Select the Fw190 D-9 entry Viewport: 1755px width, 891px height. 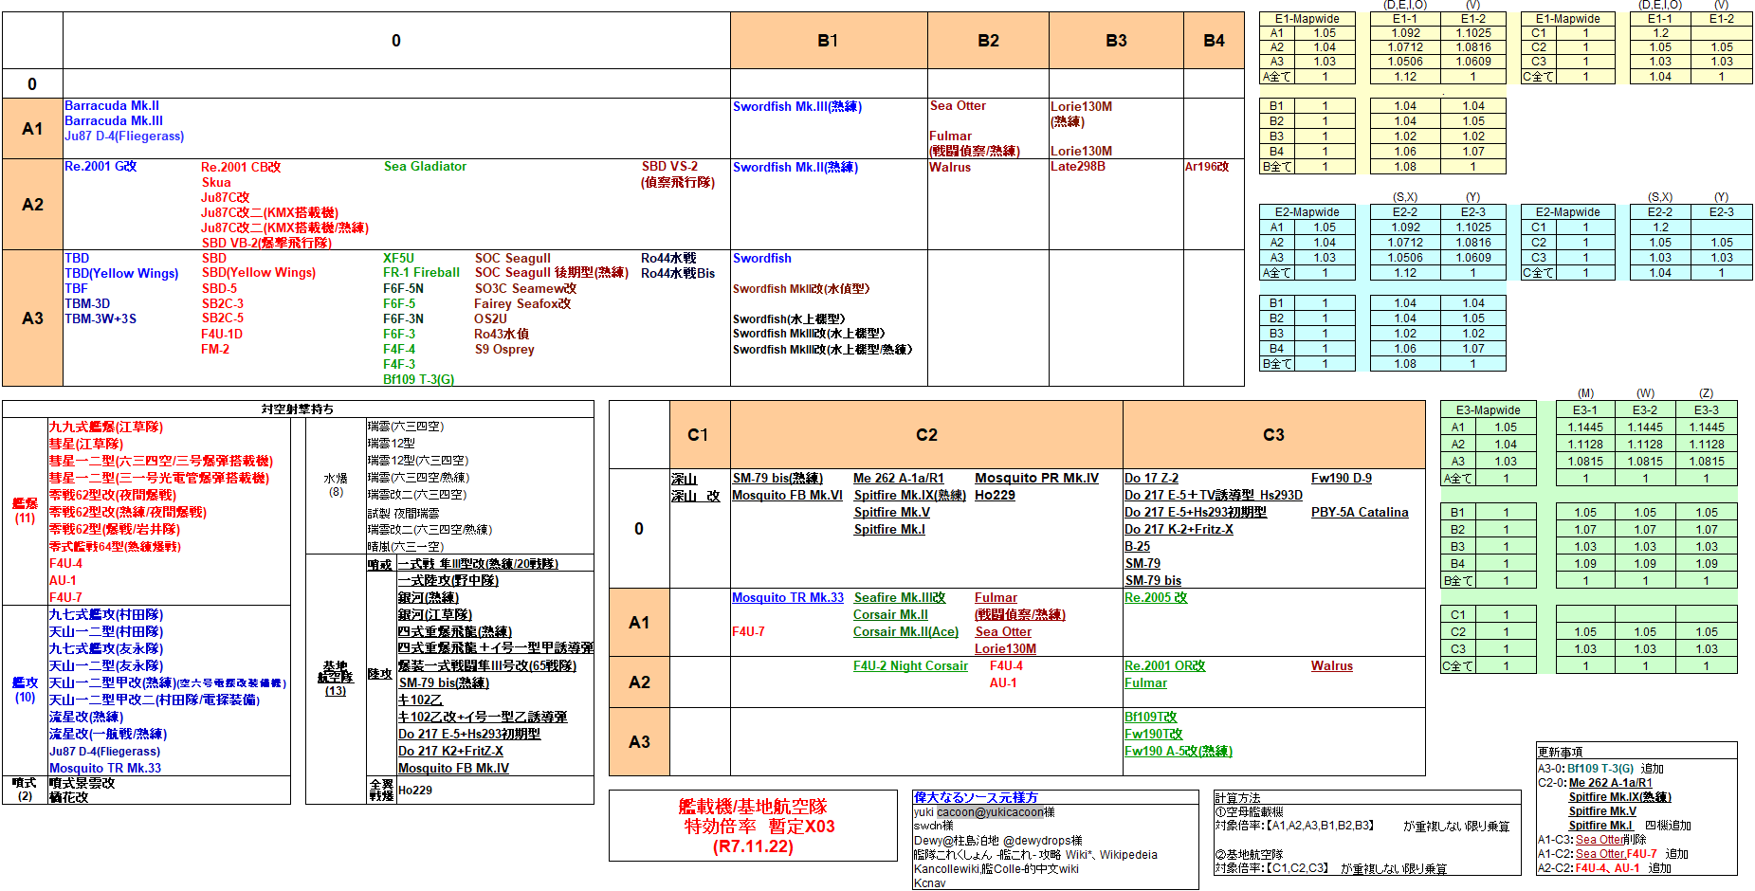click(1341, 479)
